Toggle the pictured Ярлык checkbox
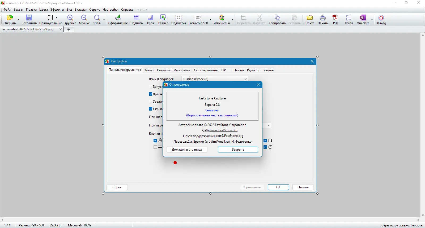This screenshot has width=425, height=228. [x=151, y=94]
